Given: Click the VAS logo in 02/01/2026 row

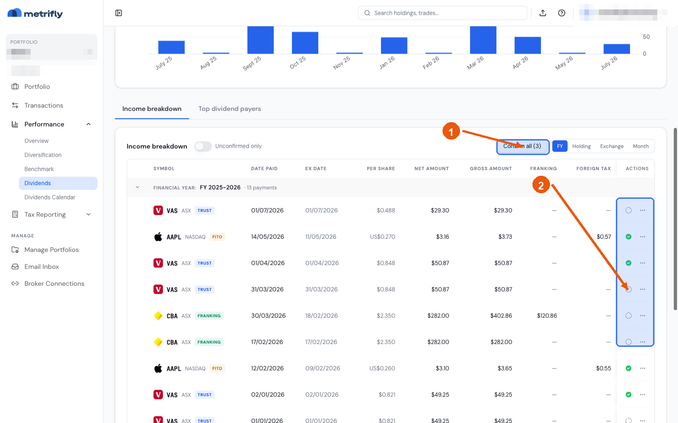Looking at the screenshot, I should click(x=158, y=395).
